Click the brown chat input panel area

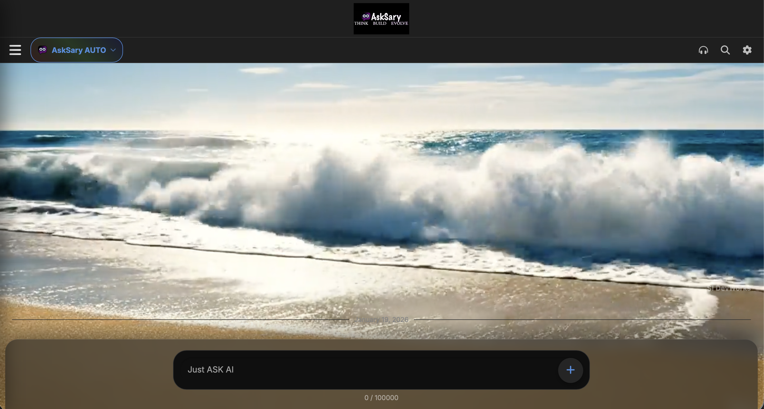[89, 374]
